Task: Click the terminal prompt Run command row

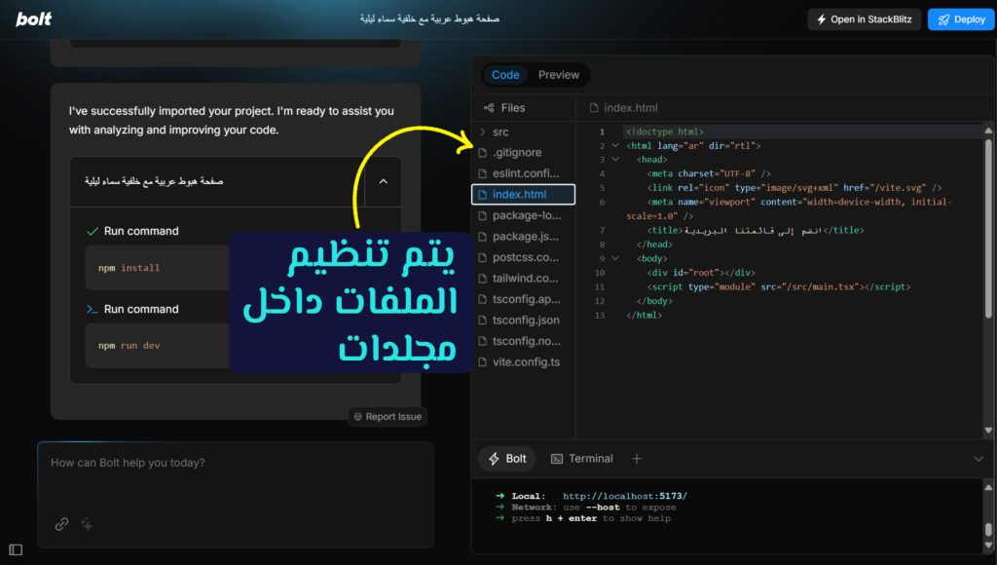Action: coord(132,309)
